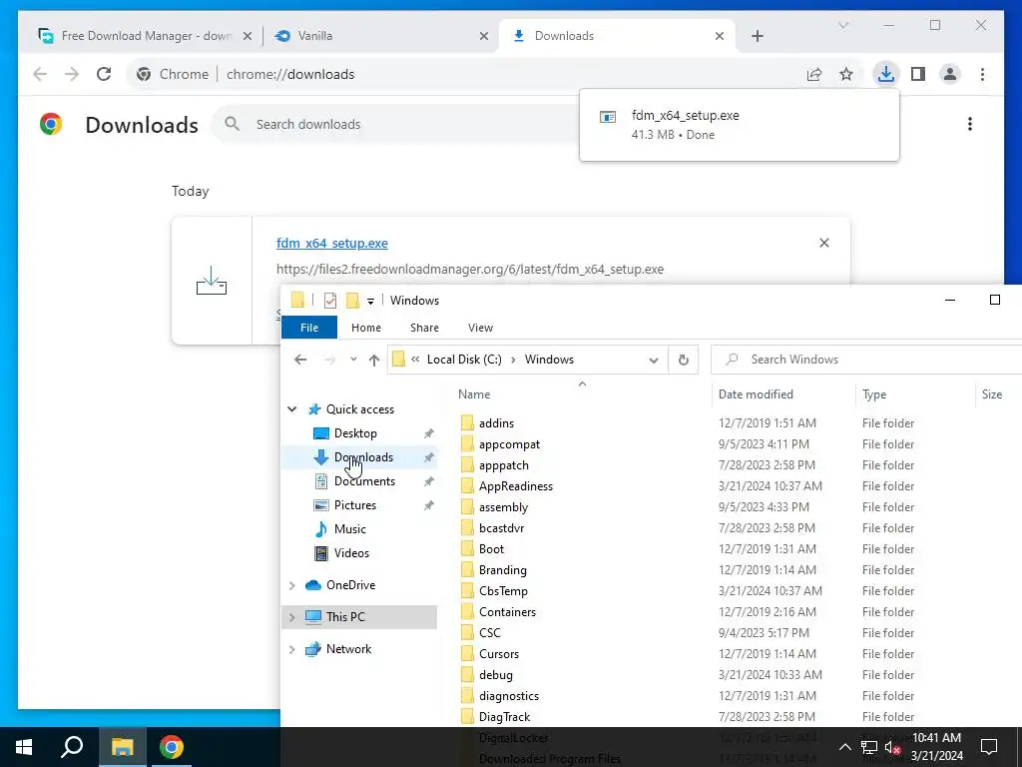
Task: Open the fdm_x64_setup.exe link in downloads list
Action: pyautogui.click(x=331, y=243)
